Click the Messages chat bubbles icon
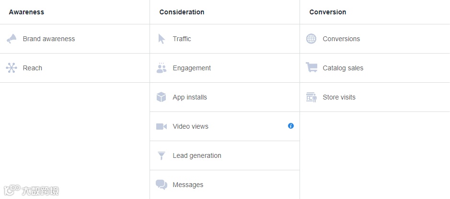This screenshot has width=450, height=199. point(162,185)
